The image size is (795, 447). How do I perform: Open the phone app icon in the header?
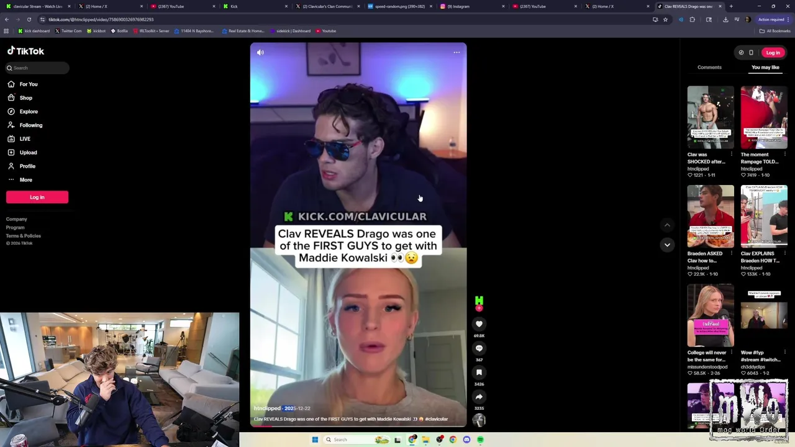pos(751,53)
